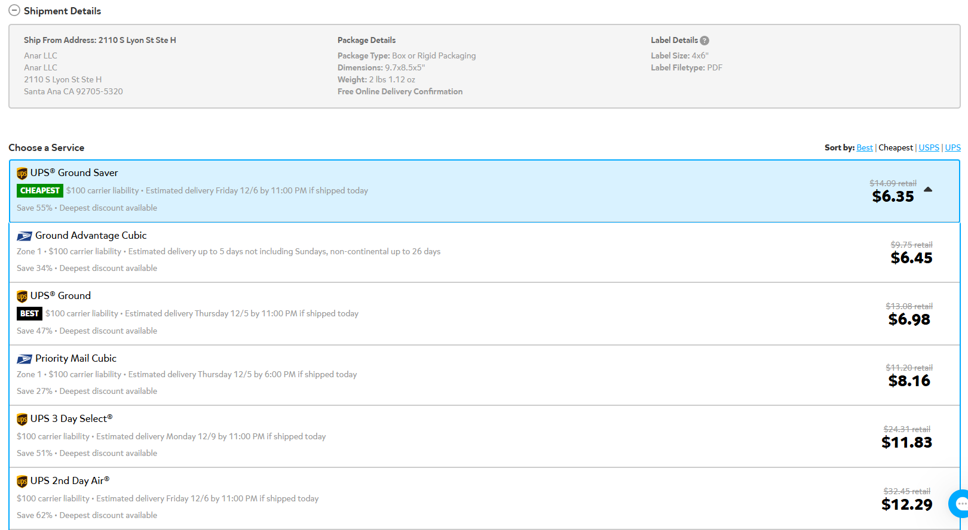Open the chat support bubble
This screenshot has height=530, width=968.
pos(959,504)
